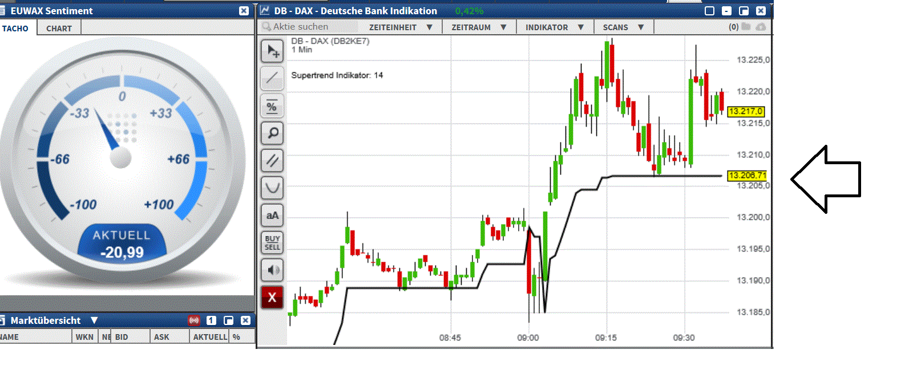Click the Supertrend Indikator: 14 label
The image size is (917, 390).
[x=337, y=75]
